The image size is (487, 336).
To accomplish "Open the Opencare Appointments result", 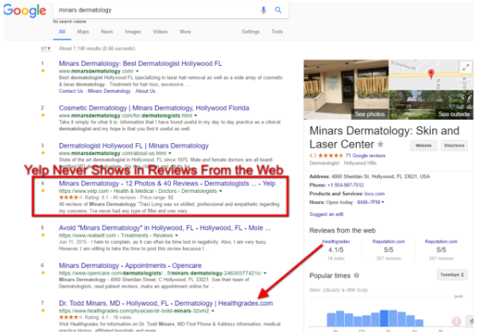I will point(130,265).
